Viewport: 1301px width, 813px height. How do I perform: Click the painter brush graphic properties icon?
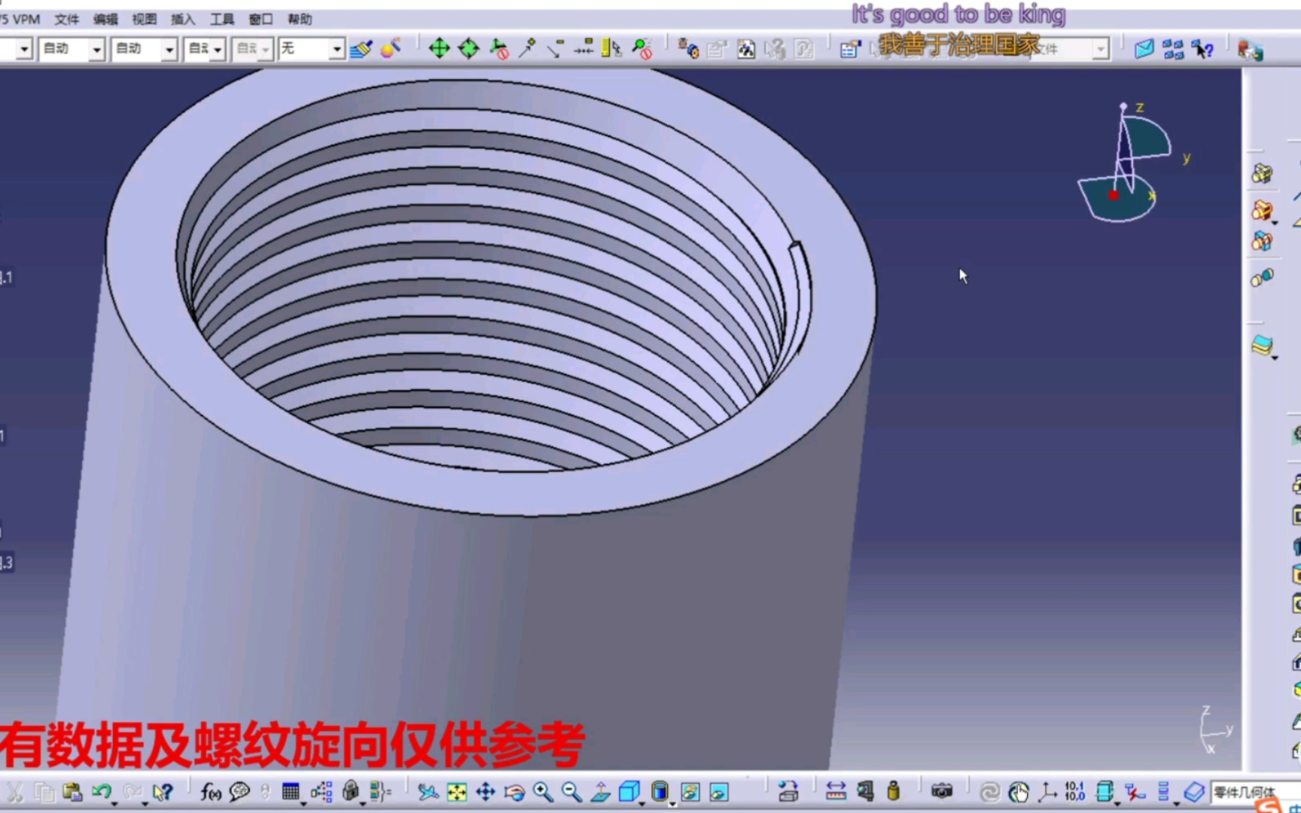[361, 49]
